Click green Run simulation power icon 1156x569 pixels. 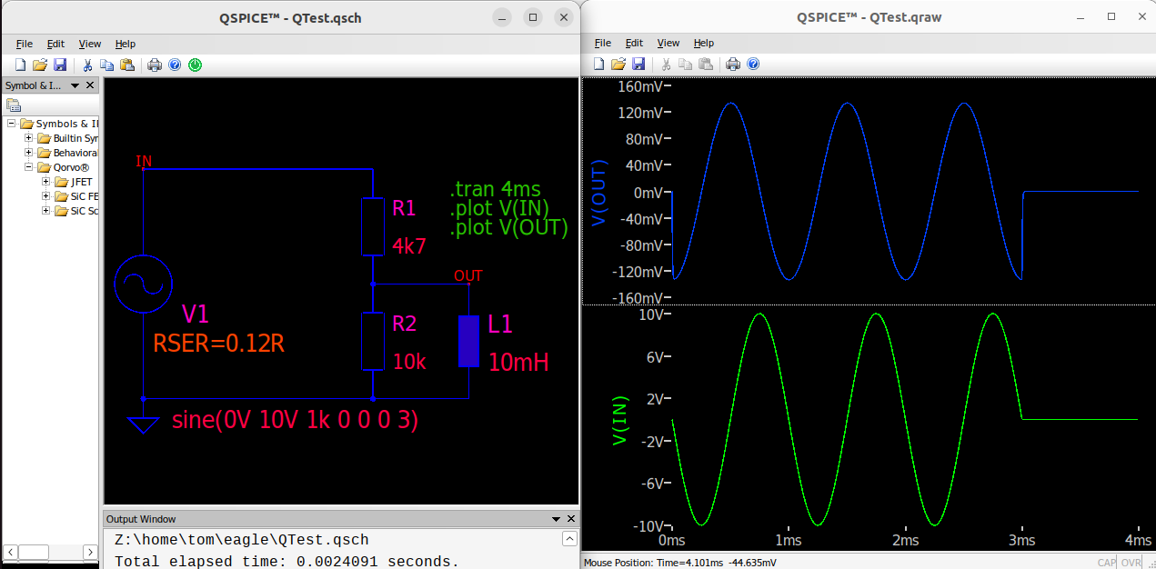pyautogui.click(x=195, y=65)
